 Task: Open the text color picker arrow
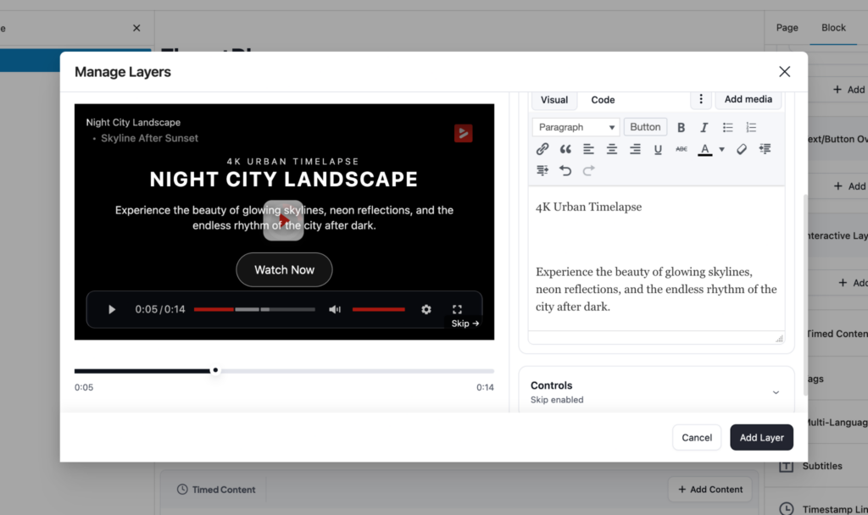pyautogui.click(x=721, y=149)
